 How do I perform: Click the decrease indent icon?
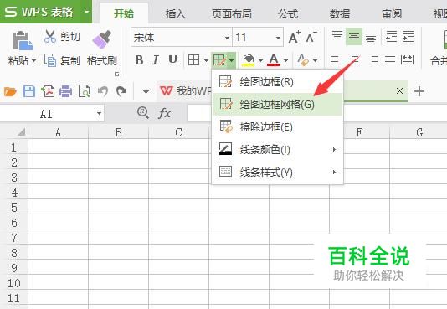pos(391,37)
